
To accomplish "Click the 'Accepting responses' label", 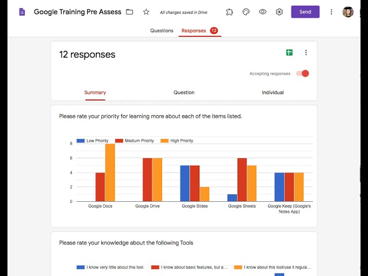I will (270, 74).
